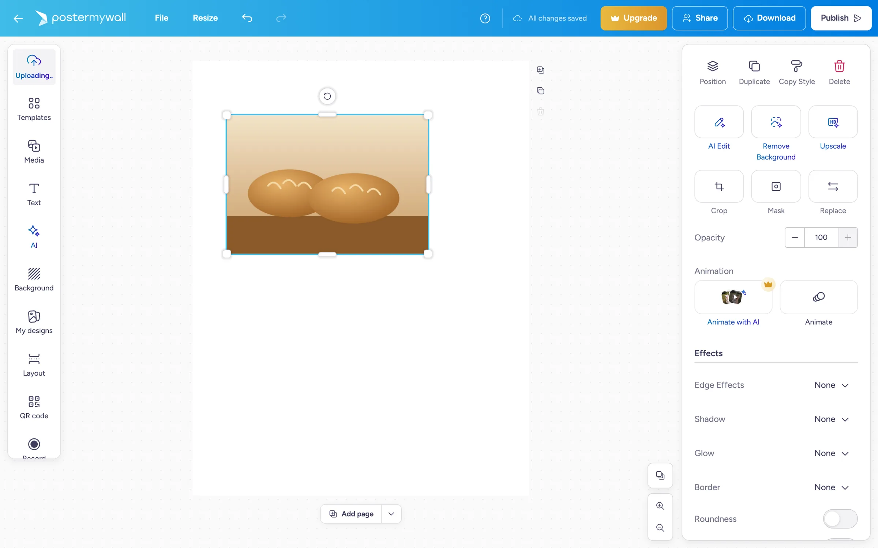This screenshot has width=878, height=548.
Task: Open the Layout sidebar panel
Action: coord(34,365)
